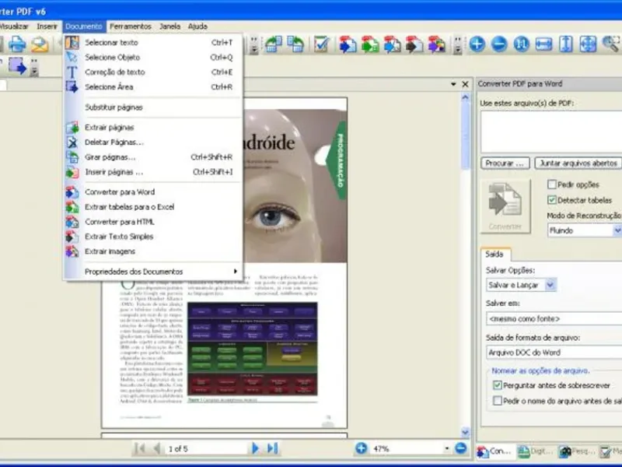The image size is (622, 467).
Task: Open the Ajuda menu
Action: click(197, 26)
